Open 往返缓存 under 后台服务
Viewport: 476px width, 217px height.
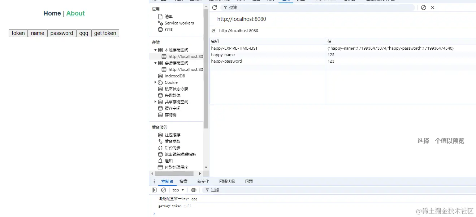tap(172, 135)
